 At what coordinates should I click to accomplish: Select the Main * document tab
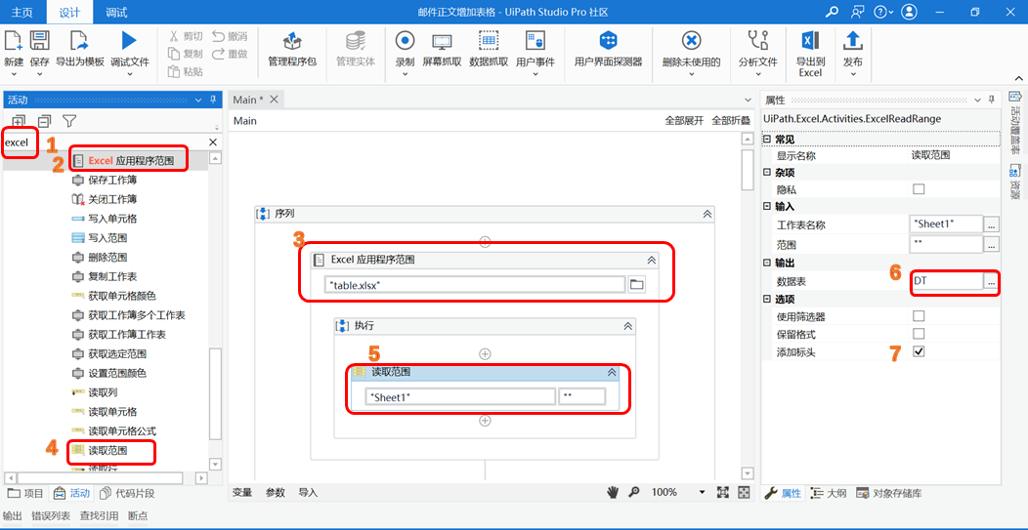tap(248, 100)
